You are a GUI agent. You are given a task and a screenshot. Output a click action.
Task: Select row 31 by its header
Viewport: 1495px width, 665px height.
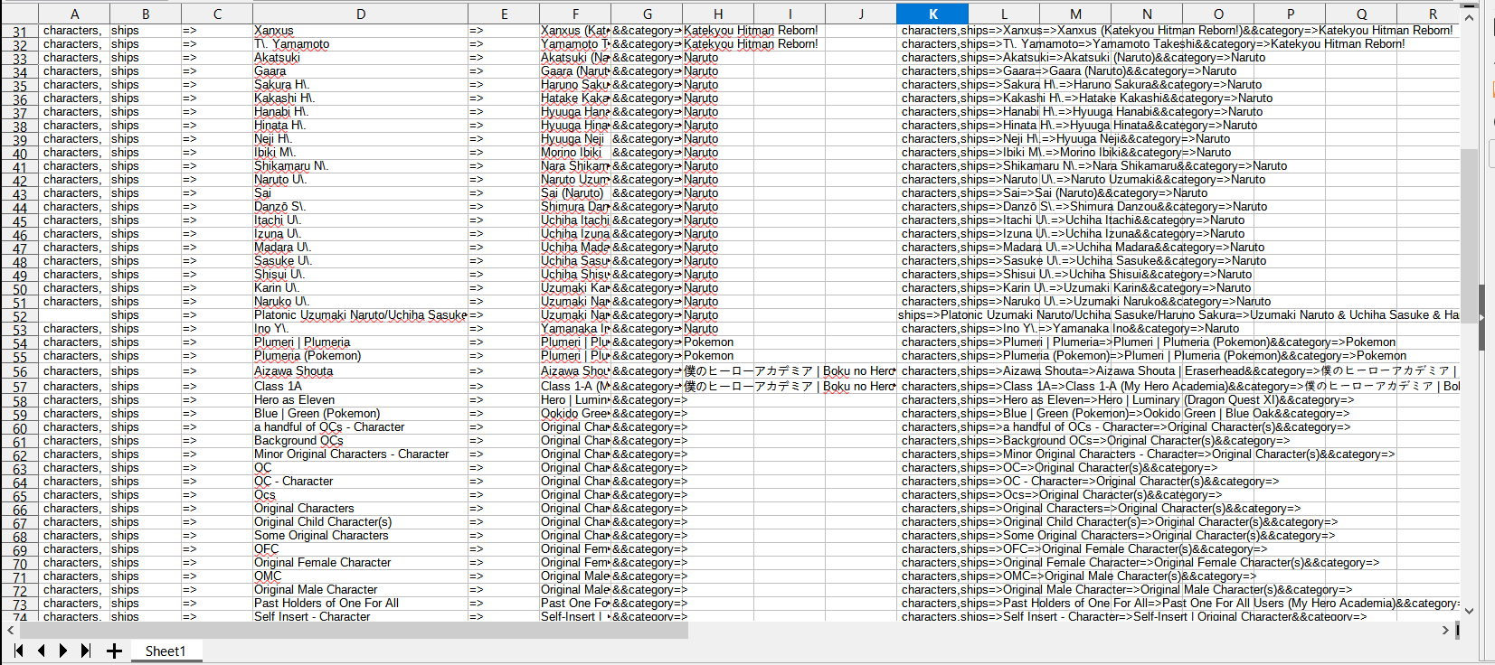(19, 32)
